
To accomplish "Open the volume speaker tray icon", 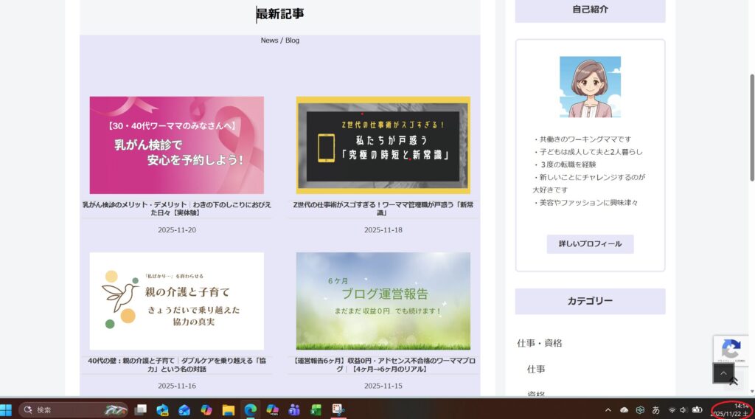I will [x=683, y=410].
